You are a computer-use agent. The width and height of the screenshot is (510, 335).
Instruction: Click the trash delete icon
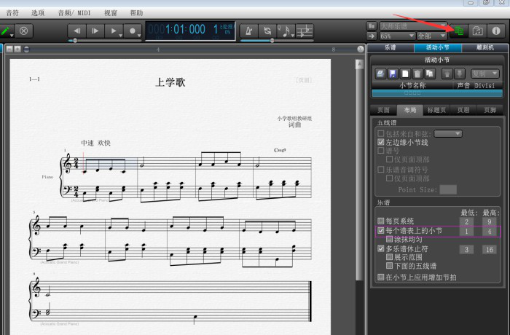coord(417,74)
